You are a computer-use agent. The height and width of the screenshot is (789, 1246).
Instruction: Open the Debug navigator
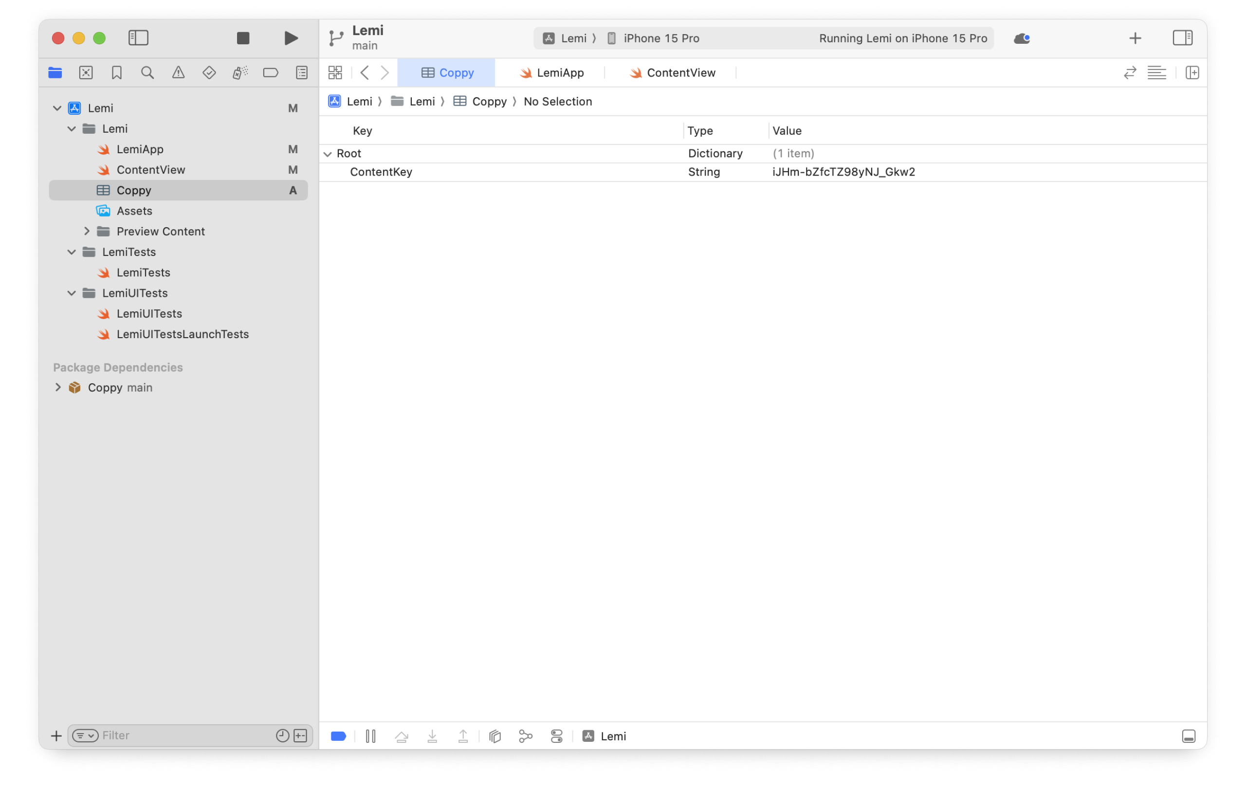click(x=239, y=72)
